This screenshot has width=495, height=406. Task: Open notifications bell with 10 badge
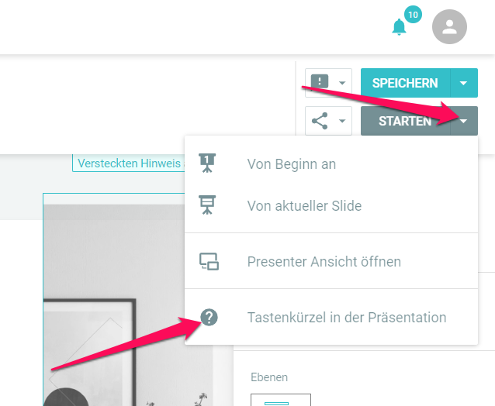(x=400, y=27)
